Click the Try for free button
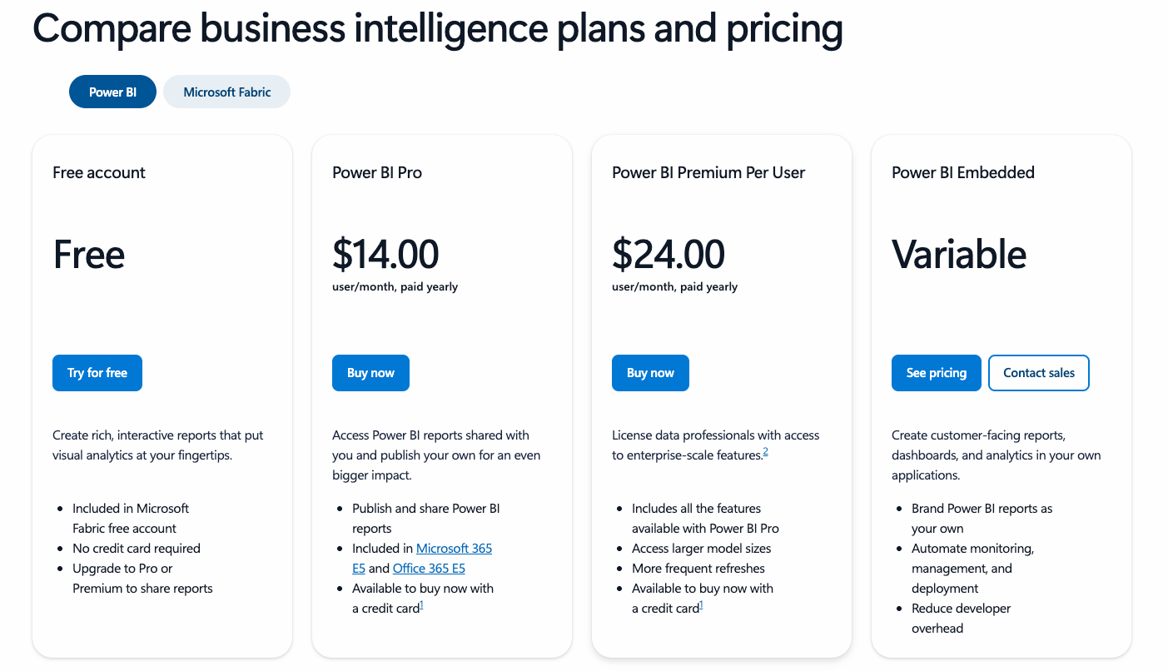 click(x=97, y=373)
